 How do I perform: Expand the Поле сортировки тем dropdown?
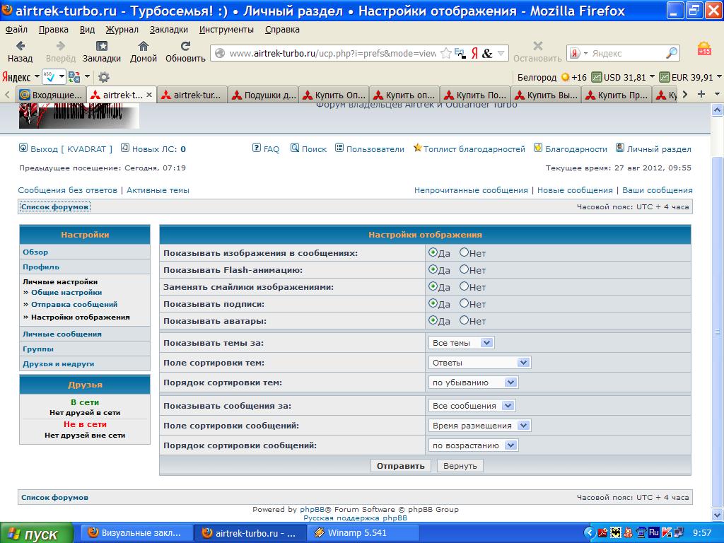pos(479,363)
